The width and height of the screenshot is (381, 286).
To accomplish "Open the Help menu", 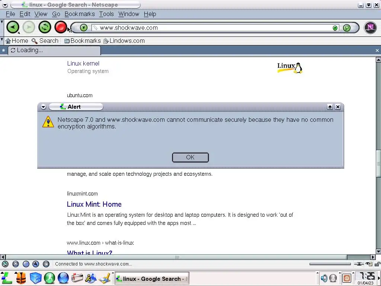I will (x=150, y=14).
